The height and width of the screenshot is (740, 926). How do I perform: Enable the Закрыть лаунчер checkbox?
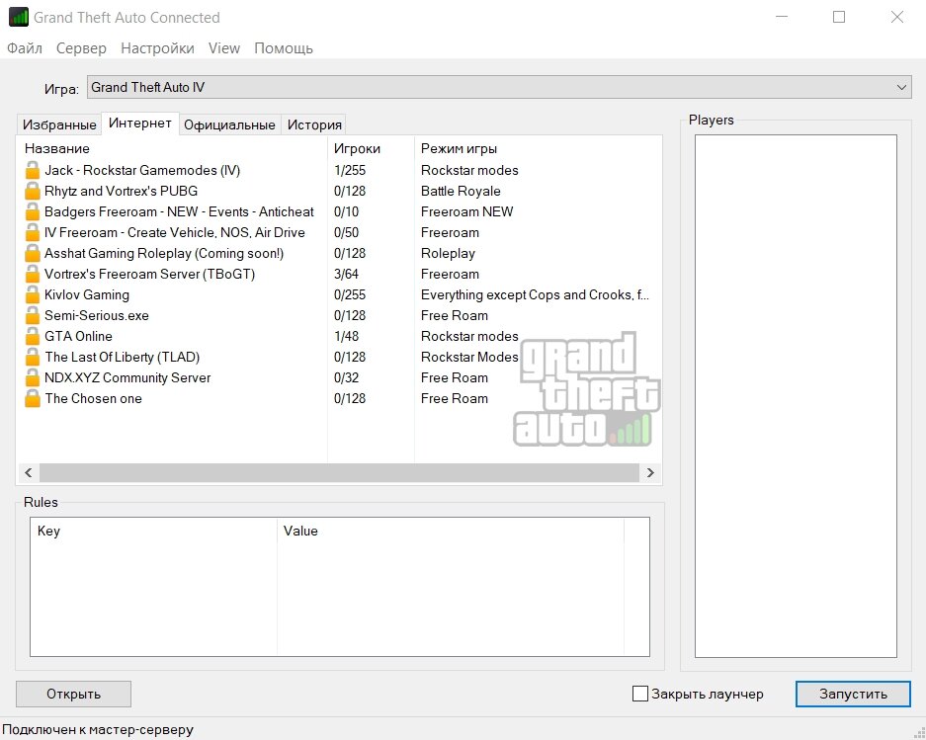point(640,694)
